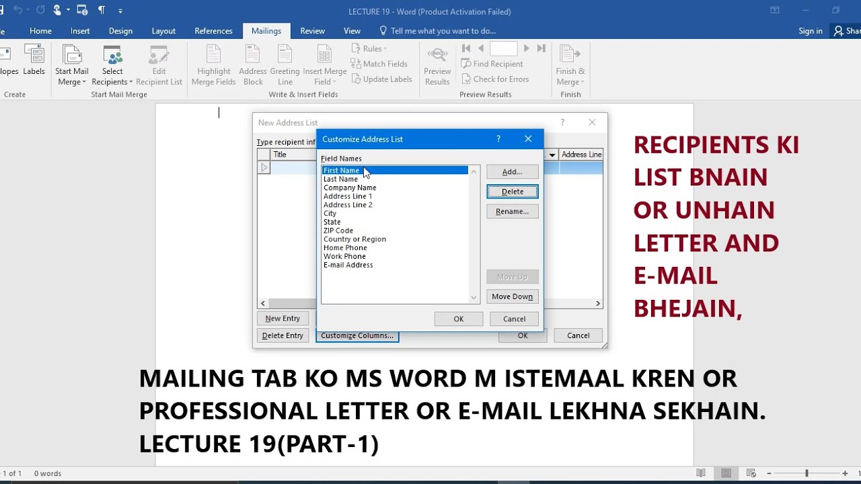The width and height of the screenshot is (861, 484).
Task: Click New Entry in New Address List
Action: pos(283,319)
